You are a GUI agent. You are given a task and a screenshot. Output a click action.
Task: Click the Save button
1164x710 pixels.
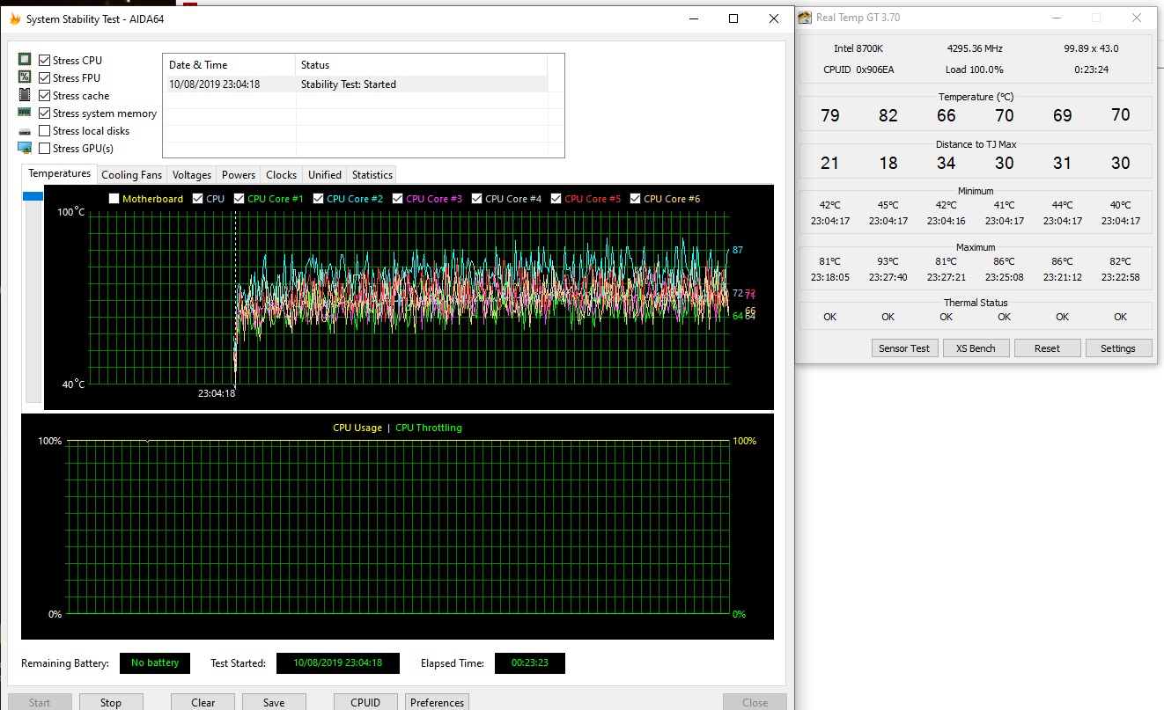point(274,702)
